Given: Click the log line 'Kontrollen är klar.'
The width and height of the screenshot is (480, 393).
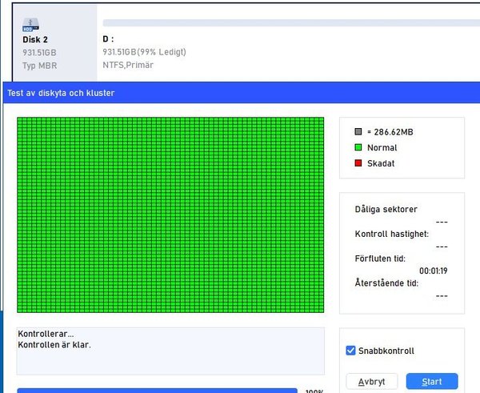Looking at the screenshot, I should coord(54,345).
